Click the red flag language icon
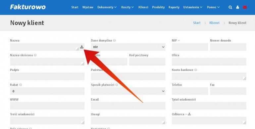 tap(245, 7)
